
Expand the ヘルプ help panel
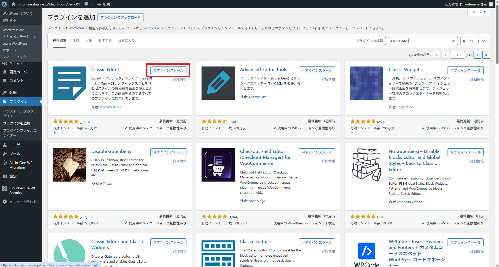point(478,12)
